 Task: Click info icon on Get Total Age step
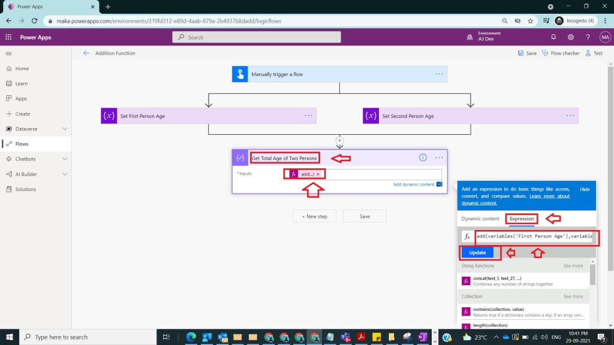click(x=423, y=158)
